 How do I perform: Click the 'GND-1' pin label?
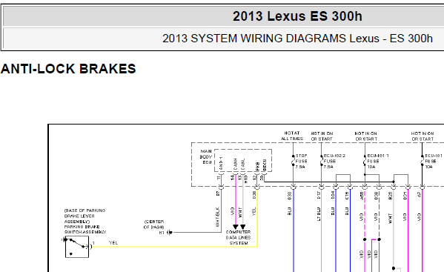(221, 163)
